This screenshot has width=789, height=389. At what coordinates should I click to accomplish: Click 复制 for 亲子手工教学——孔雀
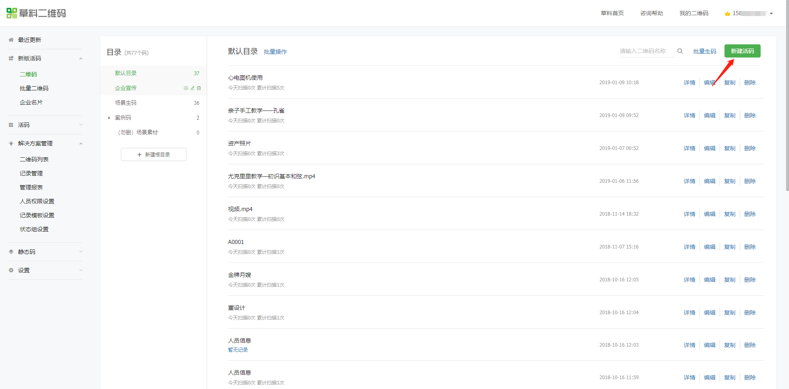tap(730, 115)
